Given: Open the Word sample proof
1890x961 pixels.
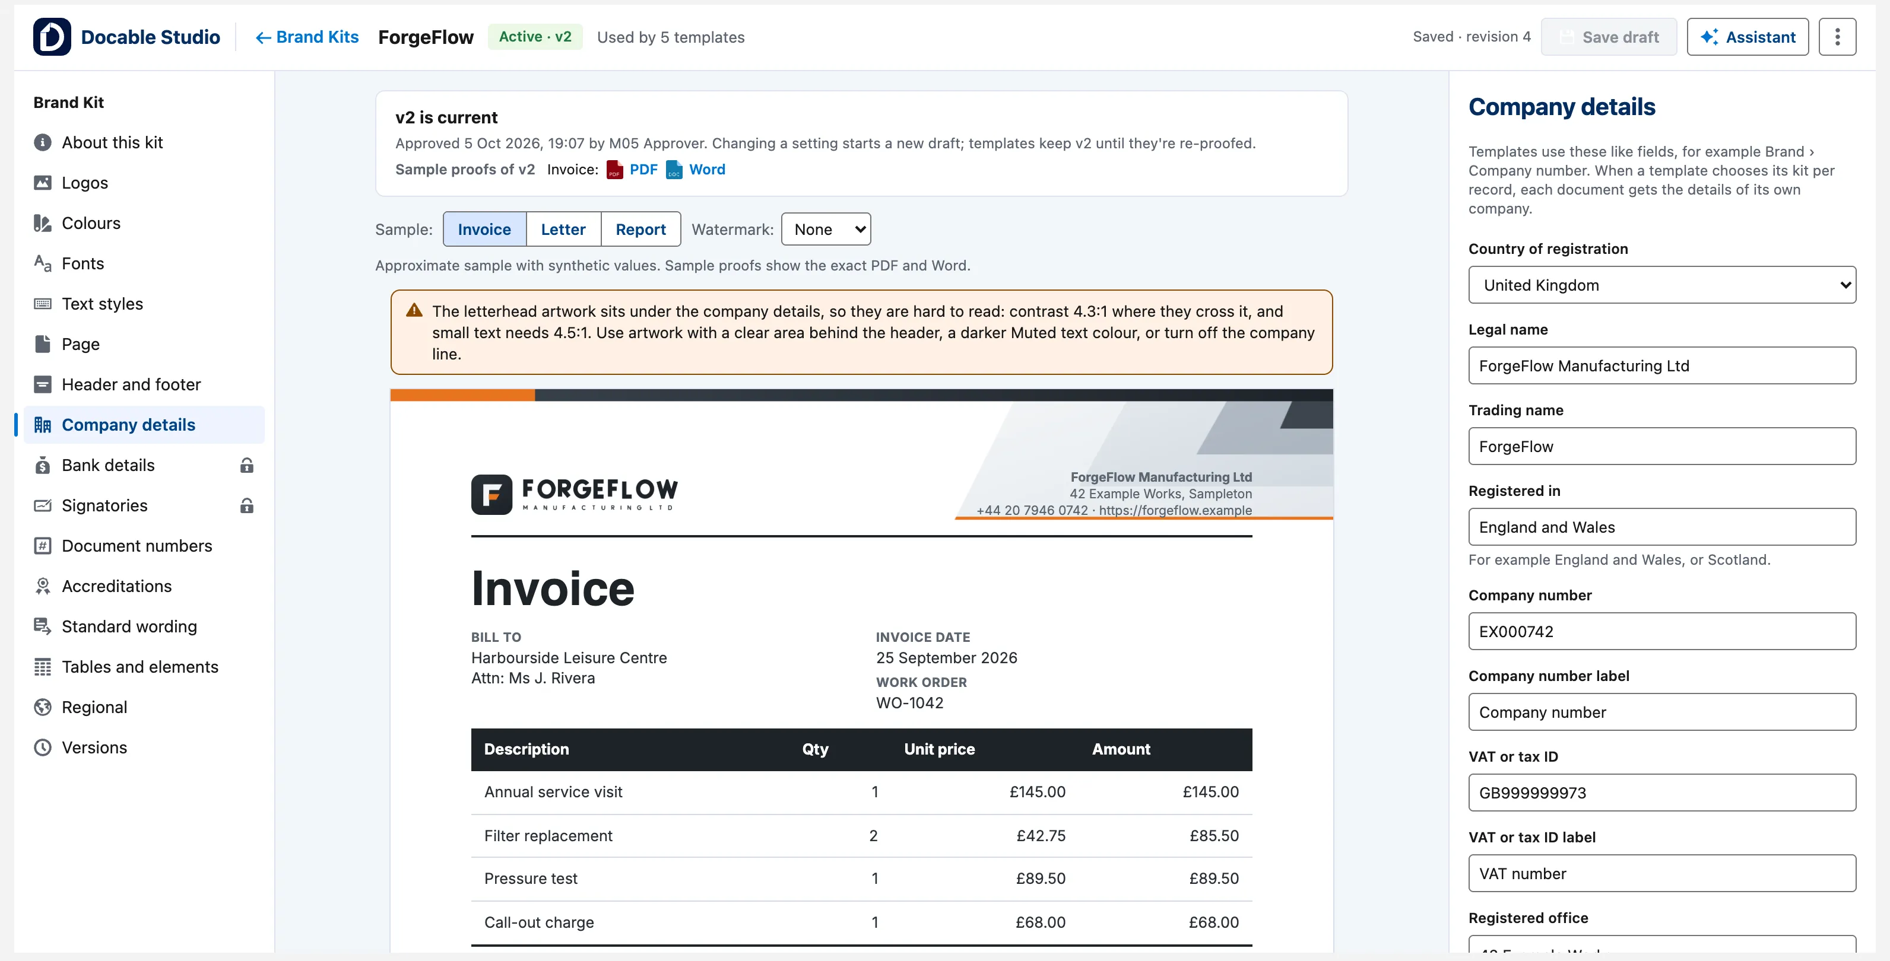Looking at the screenshot, I should pos(695,169).
